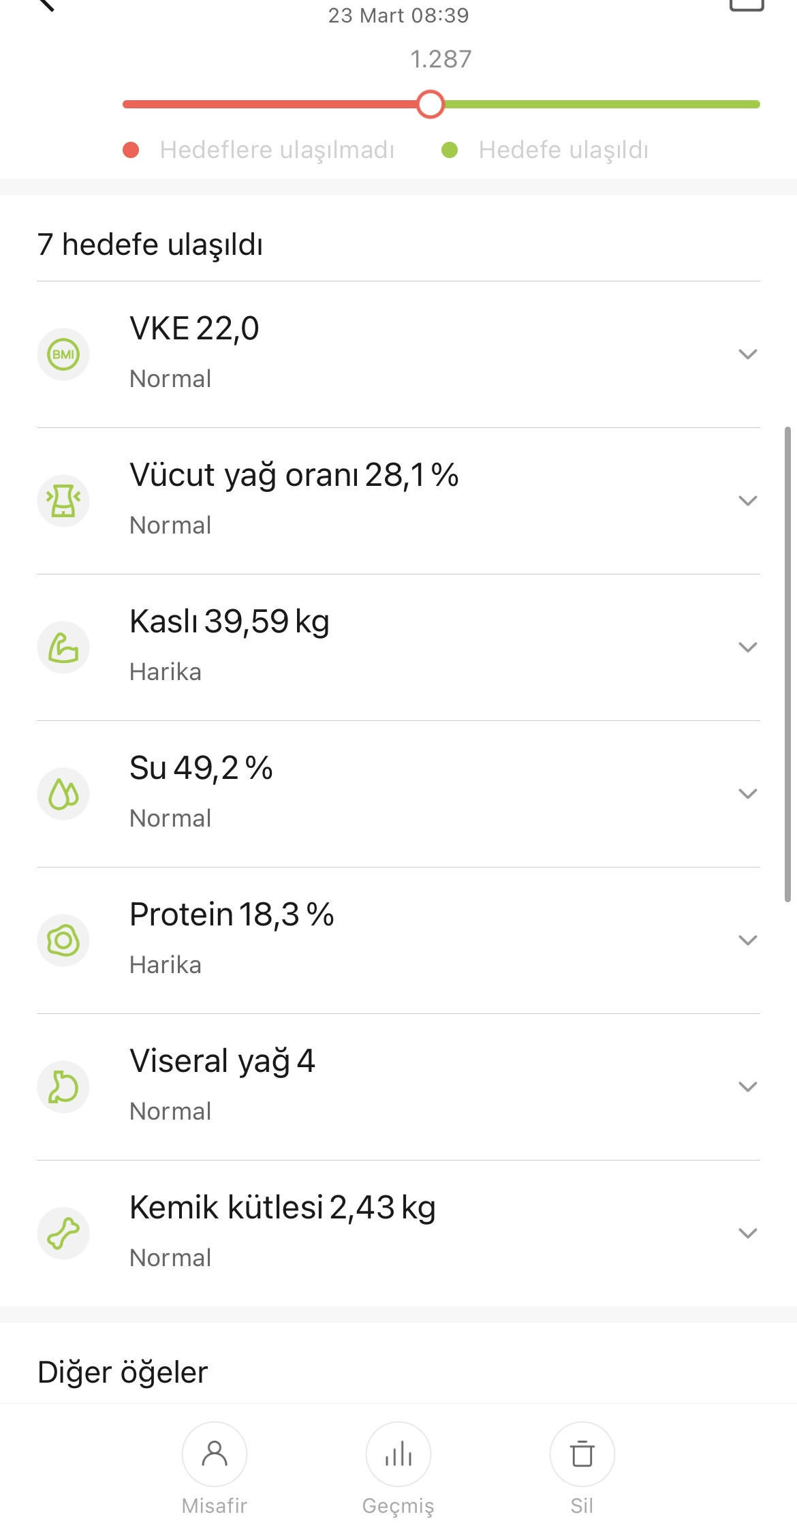The height and width of the screenshot is (1536, 797).
Task: Tap the visceral fat stomach icon
Action: coord(63,1087)
